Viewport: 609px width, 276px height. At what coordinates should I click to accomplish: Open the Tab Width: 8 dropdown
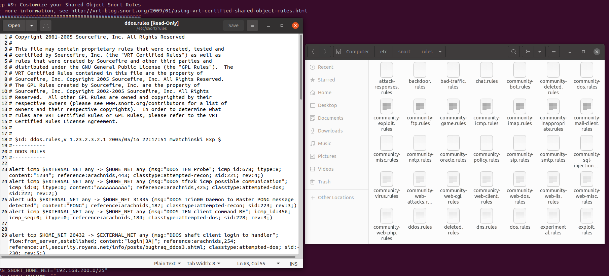[203, 264]
